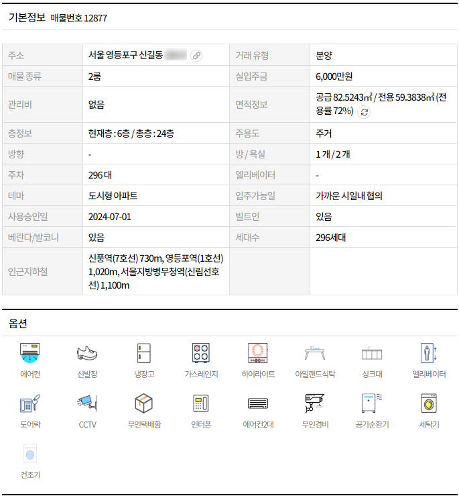
Task: Click the 아일랜드식탁 island table icon
Action: click(315, 353)
